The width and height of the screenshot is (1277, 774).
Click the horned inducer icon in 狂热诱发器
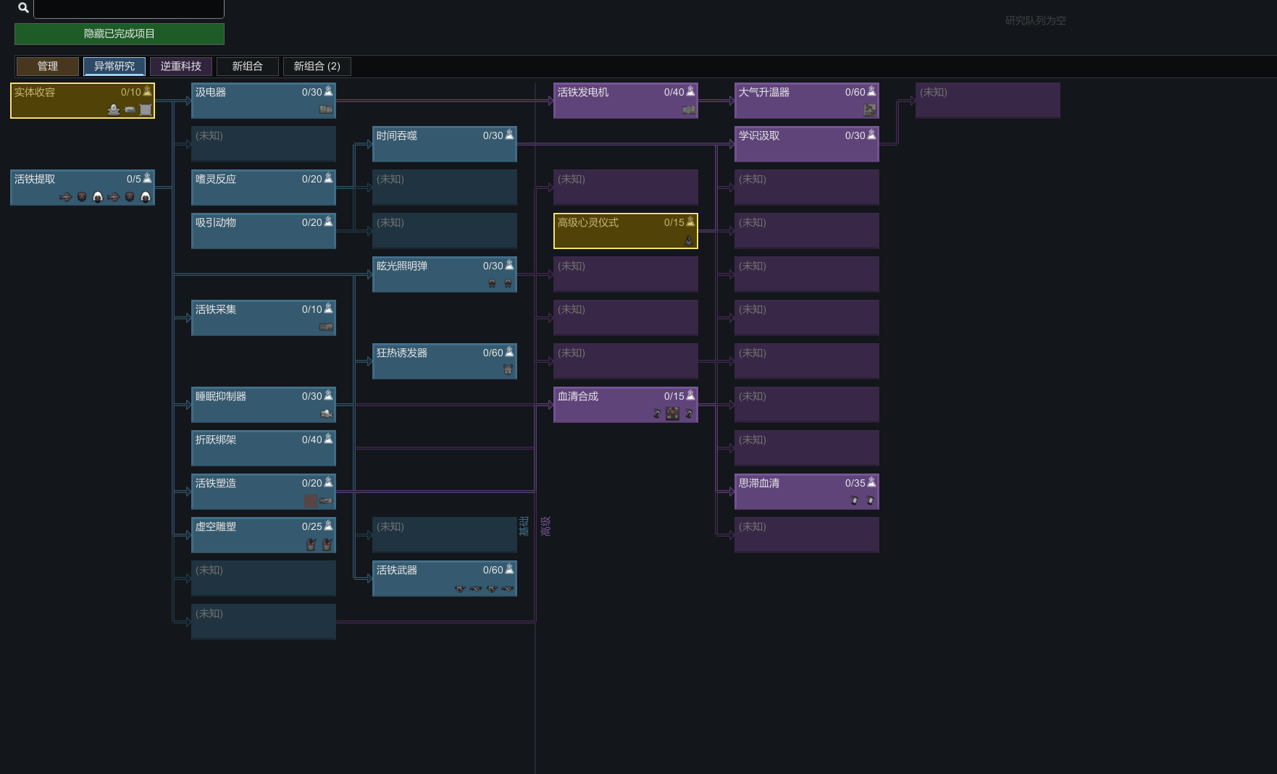pyautogui.click(x=508, y=370)
